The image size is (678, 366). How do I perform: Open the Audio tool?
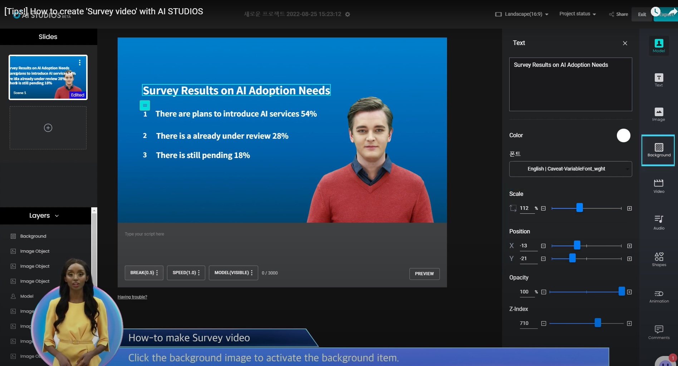click(x=659, y=222)
